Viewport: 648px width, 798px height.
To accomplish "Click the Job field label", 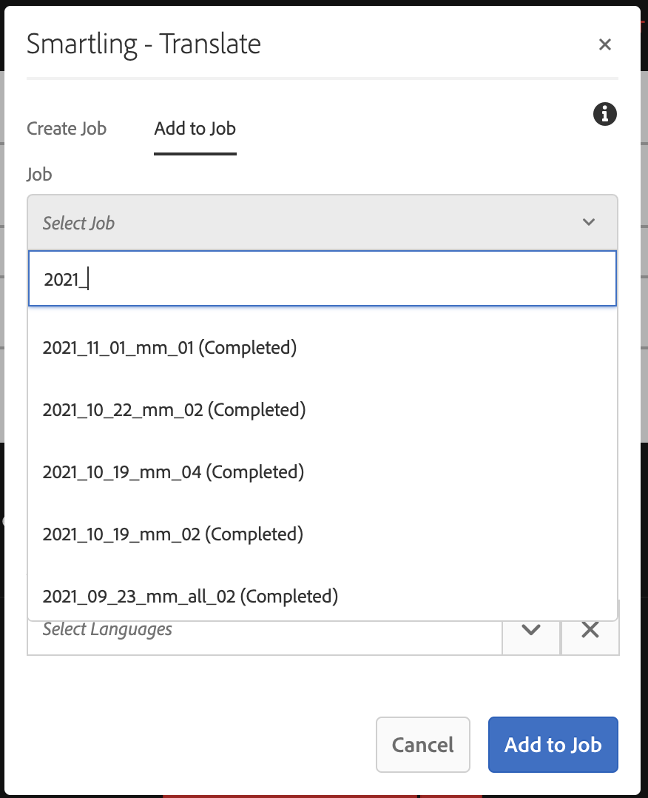I will click(39, 174).
